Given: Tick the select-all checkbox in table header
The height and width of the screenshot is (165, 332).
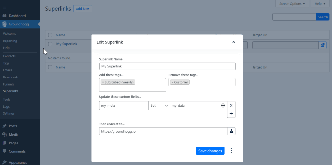Looking at the screenshot, I should pyautogui.click(x=50, y=35).
